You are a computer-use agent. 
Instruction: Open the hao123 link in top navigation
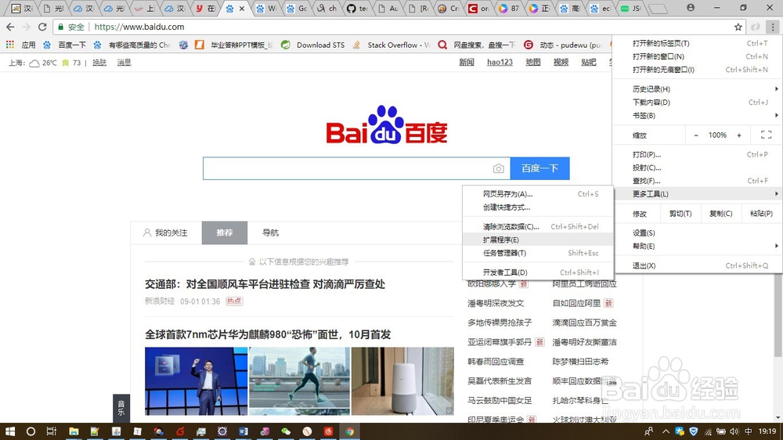(500, 63)
